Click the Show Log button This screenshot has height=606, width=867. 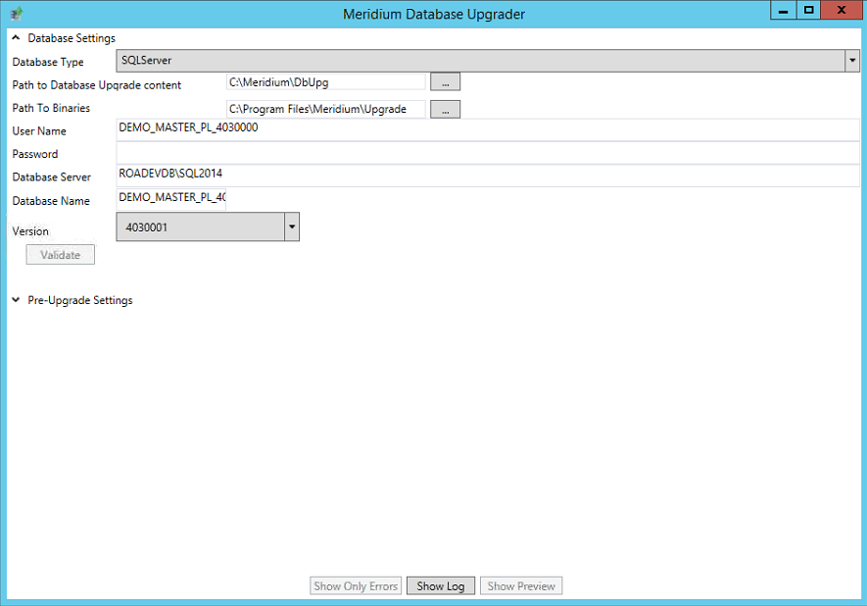pyautogui.click(x=441, y=585)
